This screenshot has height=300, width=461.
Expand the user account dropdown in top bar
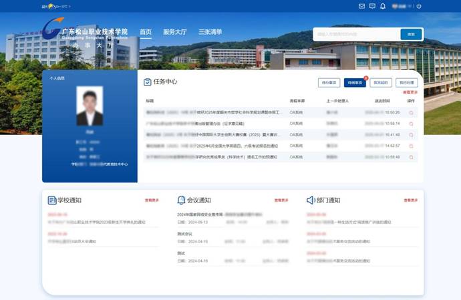[402, 6]
